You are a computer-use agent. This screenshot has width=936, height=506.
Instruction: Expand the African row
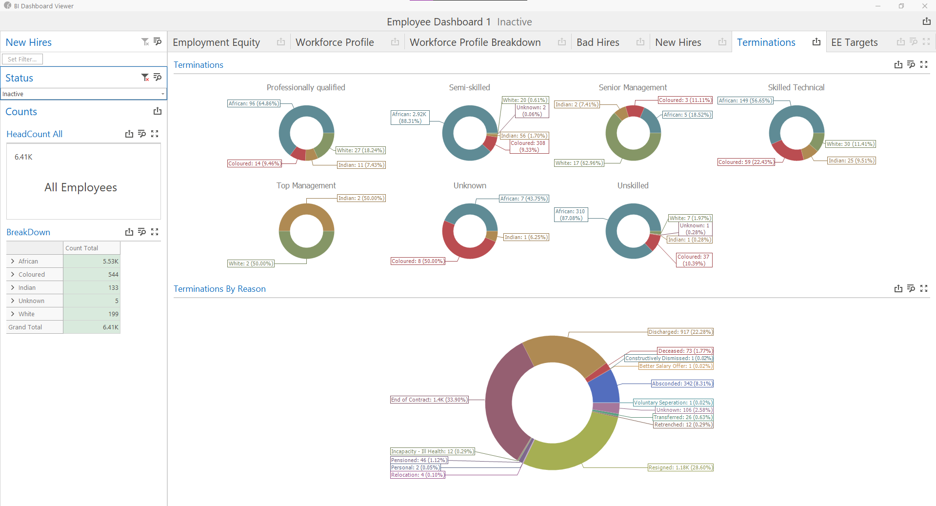click(x=12, y=261)
